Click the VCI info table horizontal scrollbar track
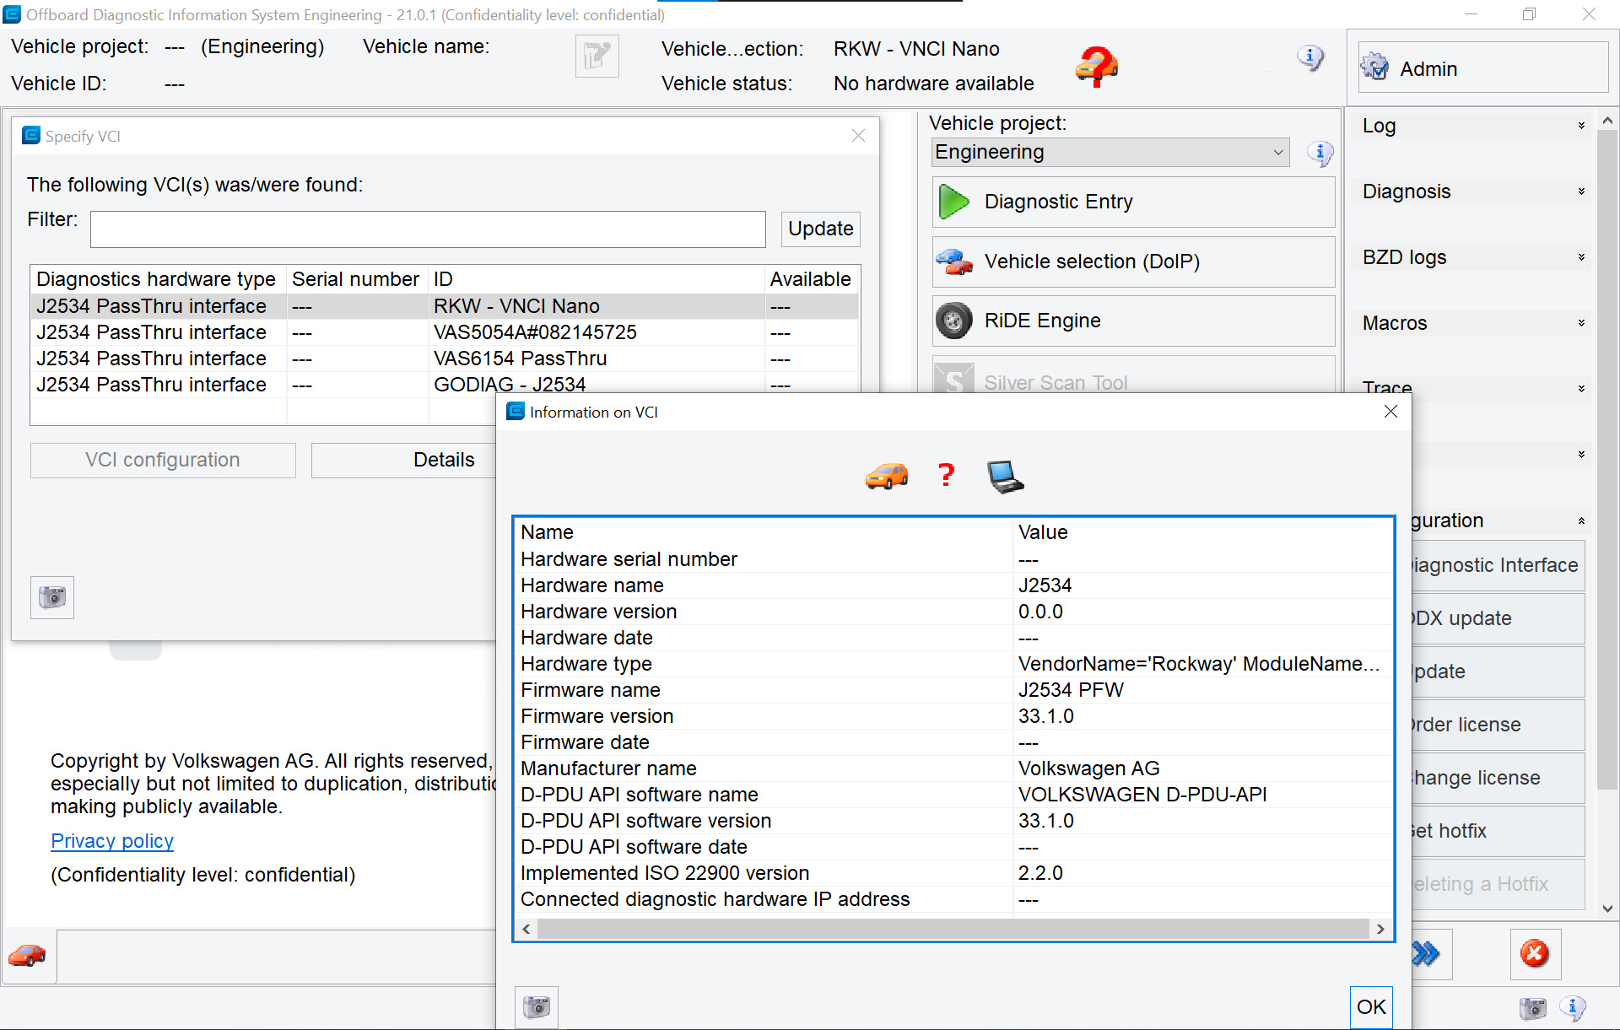 pos(953,929)
